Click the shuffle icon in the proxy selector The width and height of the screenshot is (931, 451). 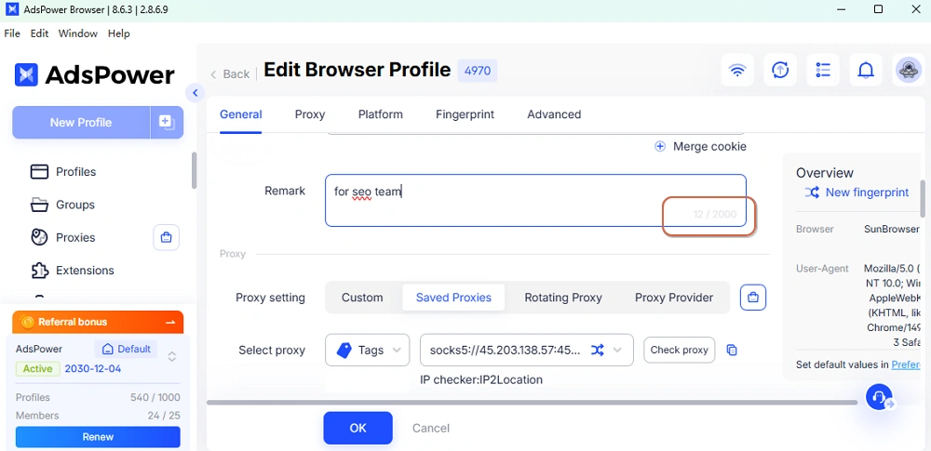point(598,351)
